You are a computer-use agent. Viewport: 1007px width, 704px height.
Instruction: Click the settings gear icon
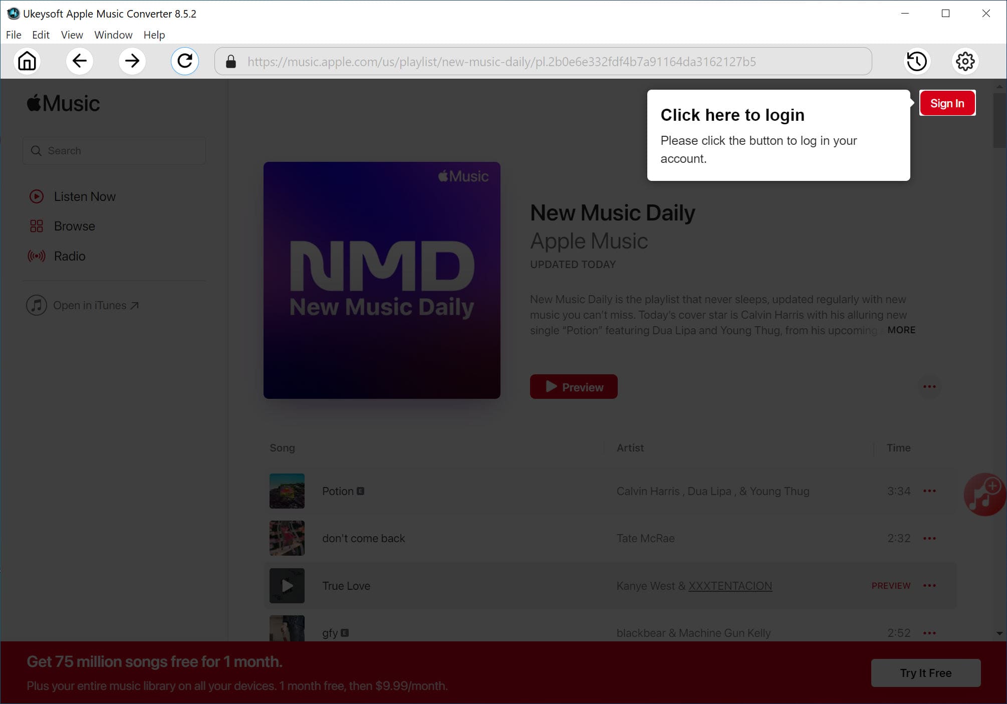click(x=964, y=61)
